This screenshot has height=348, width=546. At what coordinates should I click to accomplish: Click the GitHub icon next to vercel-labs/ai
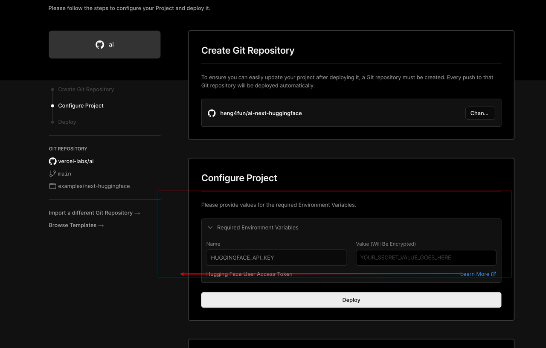[x=52, y=161]
